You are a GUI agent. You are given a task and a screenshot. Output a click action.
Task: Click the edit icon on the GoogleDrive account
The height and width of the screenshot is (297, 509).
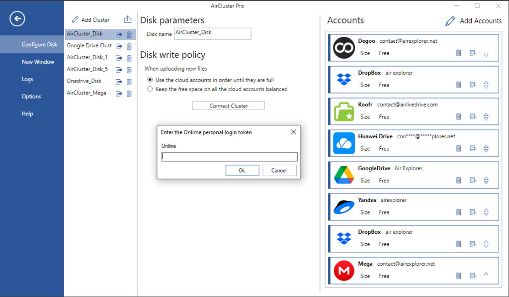pyautogui.click(x=473, y=180)
